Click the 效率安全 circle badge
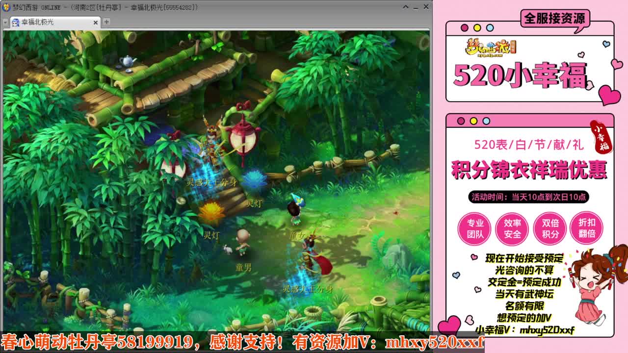The image size is (628, 353). [512, 228]
